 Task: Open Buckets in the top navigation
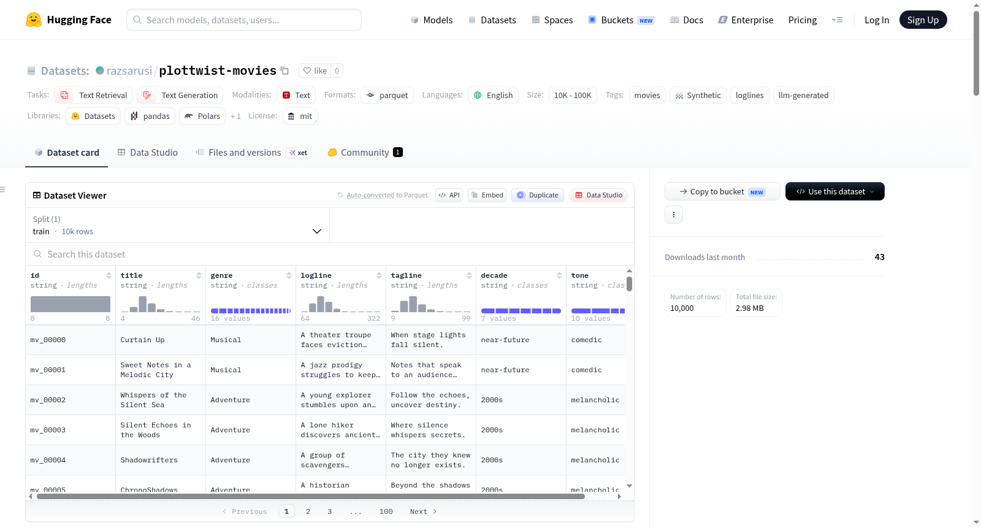tap(621, 20)
